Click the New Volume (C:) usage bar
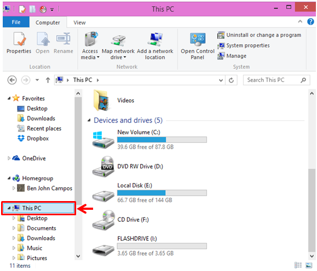The height and width of the screenshot is (271, 317). (x=162, y=139)
